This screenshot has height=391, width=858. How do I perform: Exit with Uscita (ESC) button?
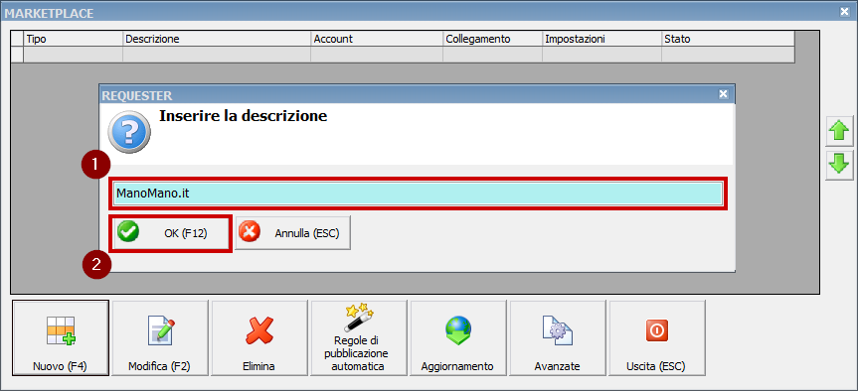[657, 337]
